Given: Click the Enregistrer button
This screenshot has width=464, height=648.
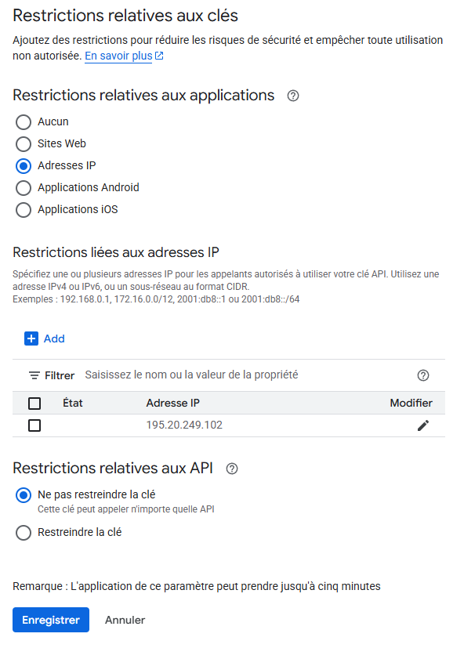Looking at the screenshot, I should [x=51, y=620].
